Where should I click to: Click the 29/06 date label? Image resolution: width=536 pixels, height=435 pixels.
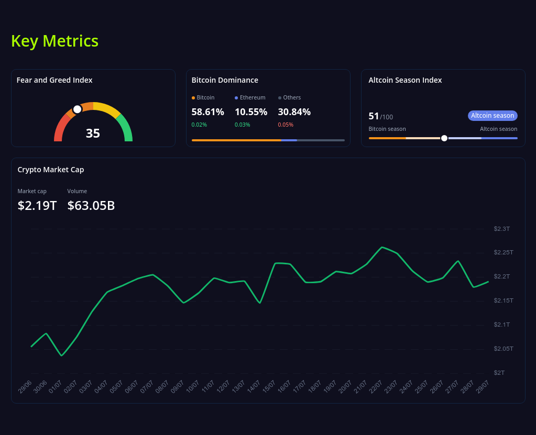click(25, 387)
